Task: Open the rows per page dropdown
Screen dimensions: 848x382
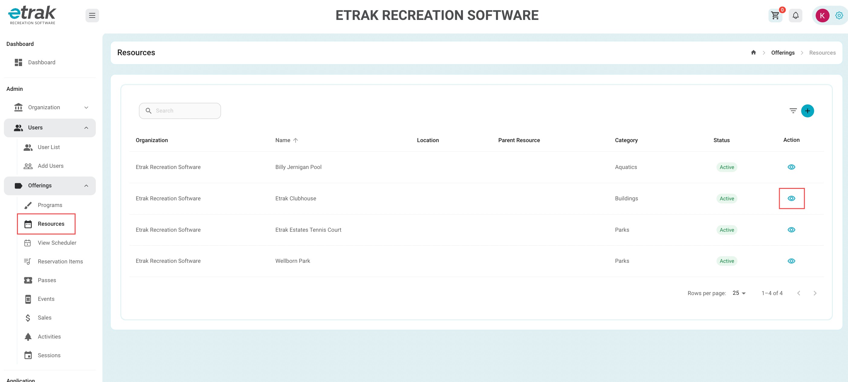Action: tap(740, 293)
